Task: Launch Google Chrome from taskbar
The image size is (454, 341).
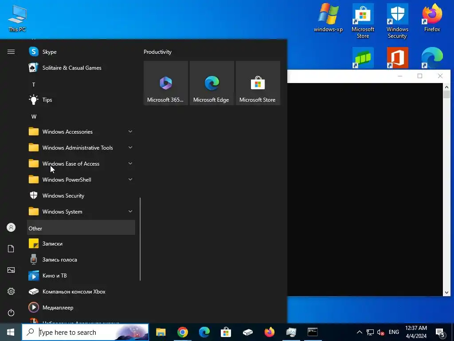Action: (182, 332)
